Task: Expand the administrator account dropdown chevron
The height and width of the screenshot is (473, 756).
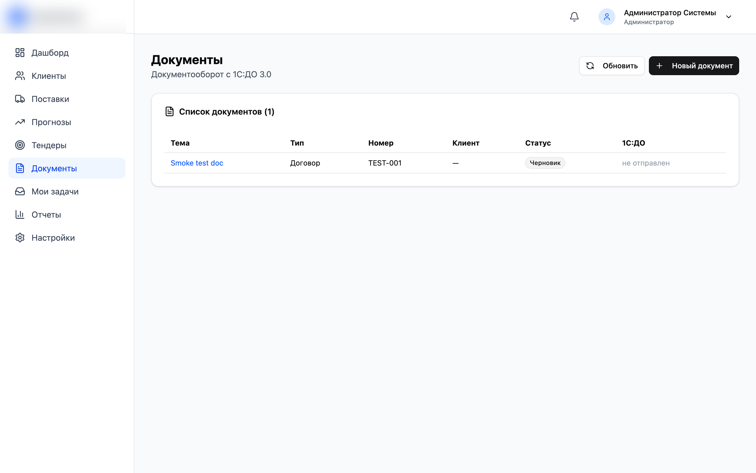Action: [728, 17]
